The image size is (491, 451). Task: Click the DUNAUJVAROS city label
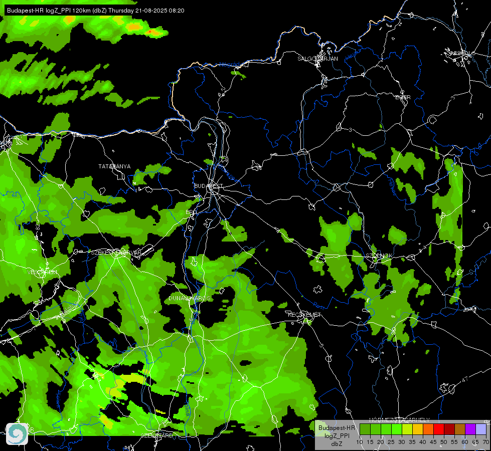point(190,298)
